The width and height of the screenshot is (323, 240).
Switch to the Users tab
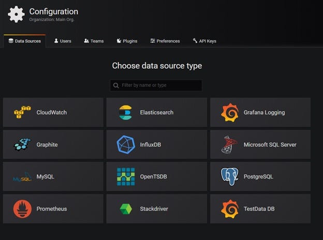click(63, 41)
